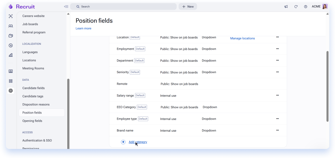Open the arrow-circle icon in left rail
The width and height of the screenshot is (335, 158).
11,46
